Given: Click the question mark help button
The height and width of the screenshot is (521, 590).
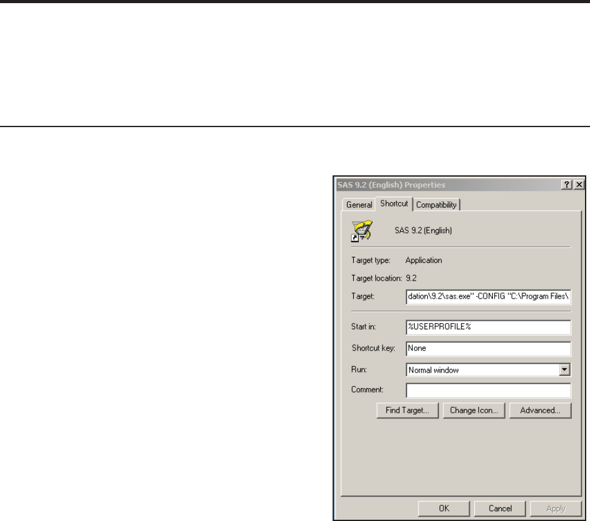Looking at the screenshot, I should click(566, 185).
